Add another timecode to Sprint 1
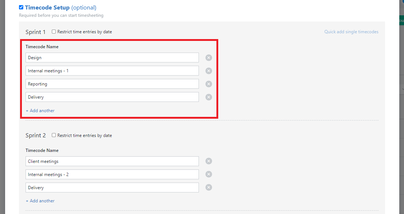This screenshot has height=214, width=404. tap(40, 110)
